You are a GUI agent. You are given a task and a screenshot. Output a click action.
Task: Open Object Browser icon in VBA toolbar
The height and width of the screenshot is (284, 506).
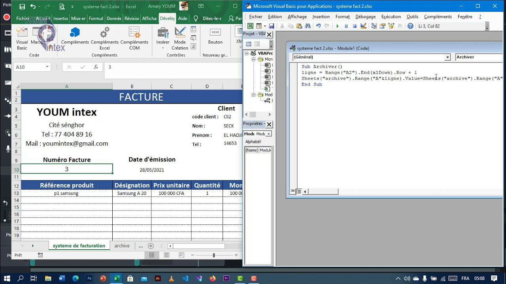pos(391,26)
